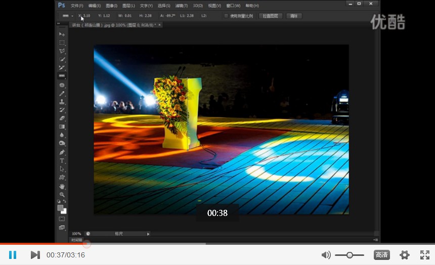Toggle Quick Mask mode icon
The width and height of the screenshot is (435, 265).
pyautogui.click(x=62, y=219)
